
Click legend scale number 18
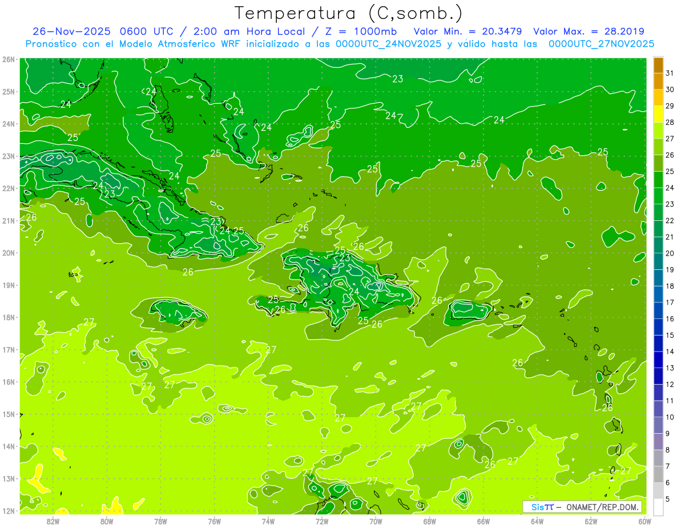coord(670,286)
